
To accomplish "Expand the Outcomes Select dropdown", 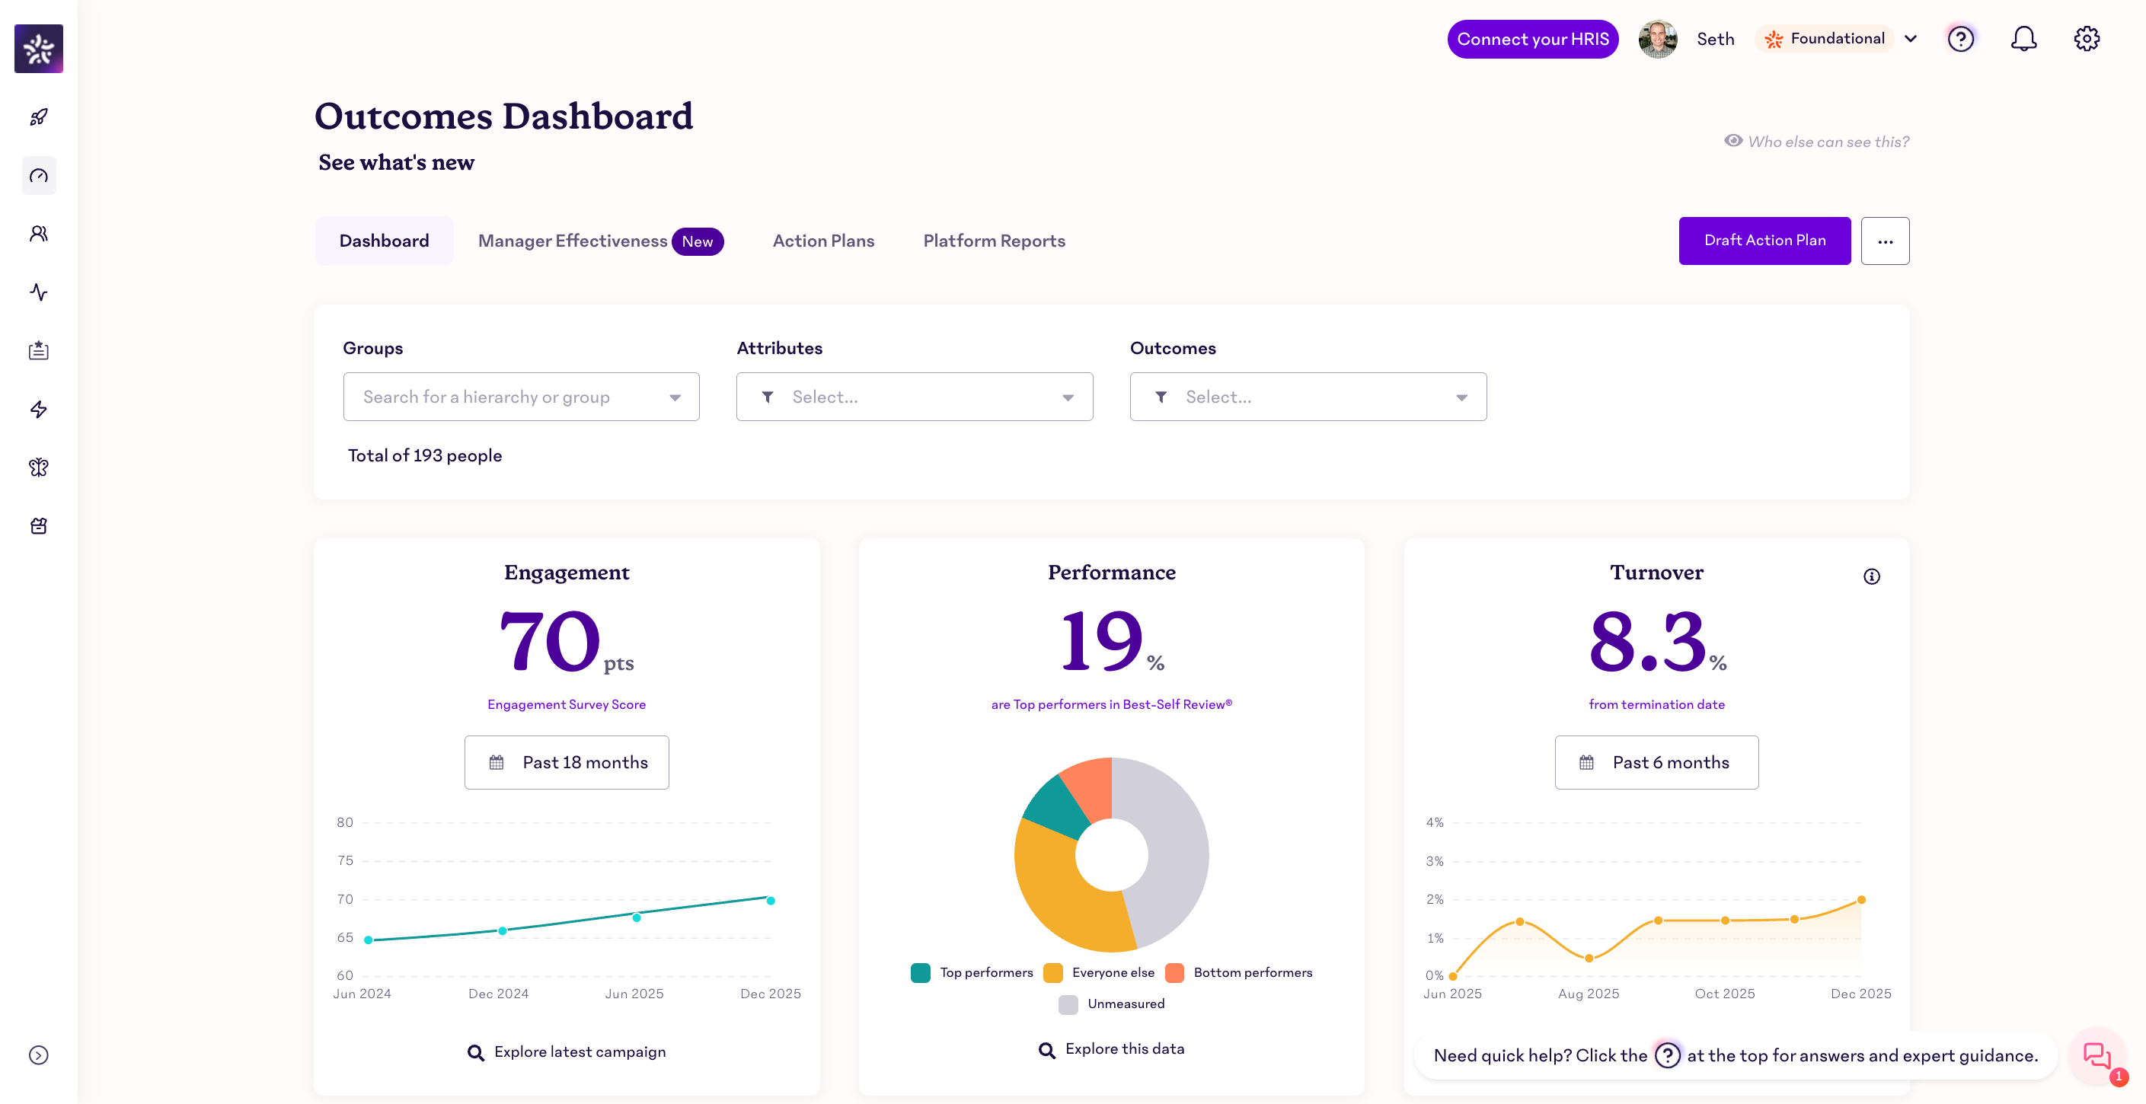I will tap(1307, 397).
